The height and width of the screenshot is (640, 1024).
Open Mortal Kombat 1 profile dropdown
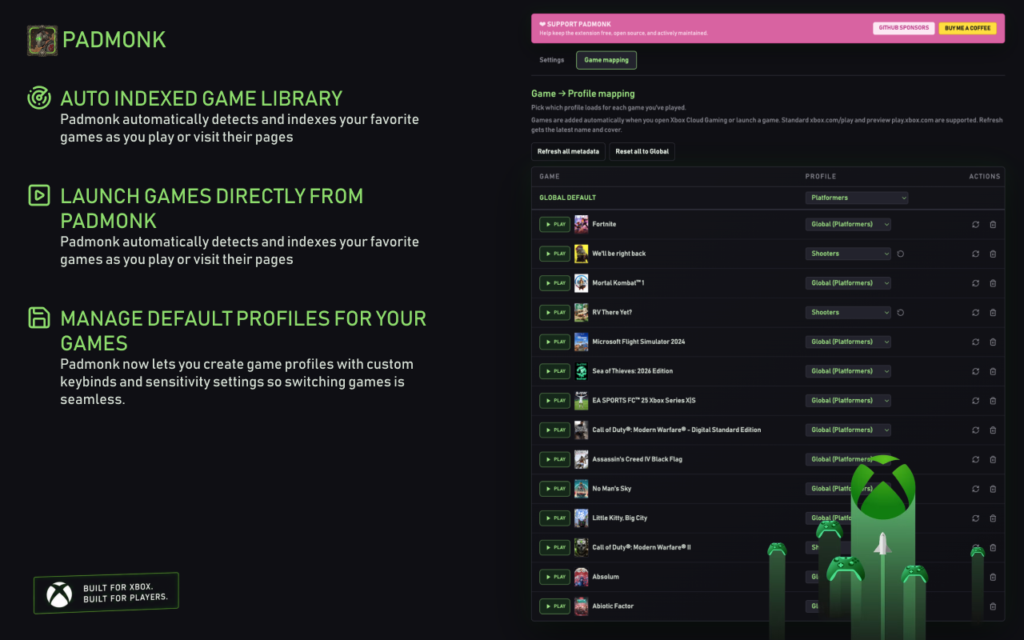tap(848, 283)
